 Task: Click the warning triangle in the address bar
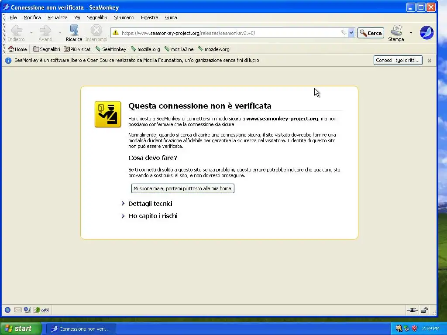click(115, 32)
